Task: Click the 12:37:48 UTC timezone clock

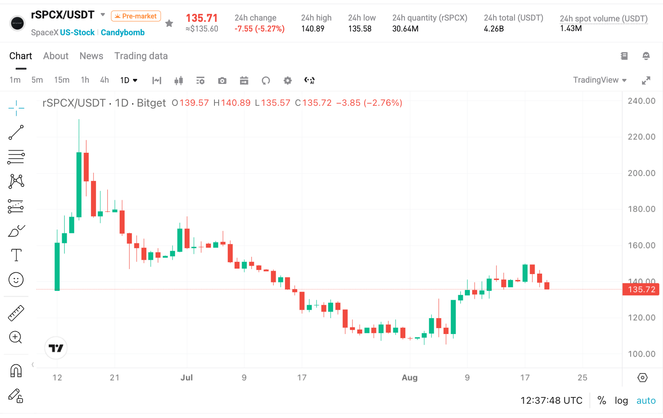Action: (551, 401)
